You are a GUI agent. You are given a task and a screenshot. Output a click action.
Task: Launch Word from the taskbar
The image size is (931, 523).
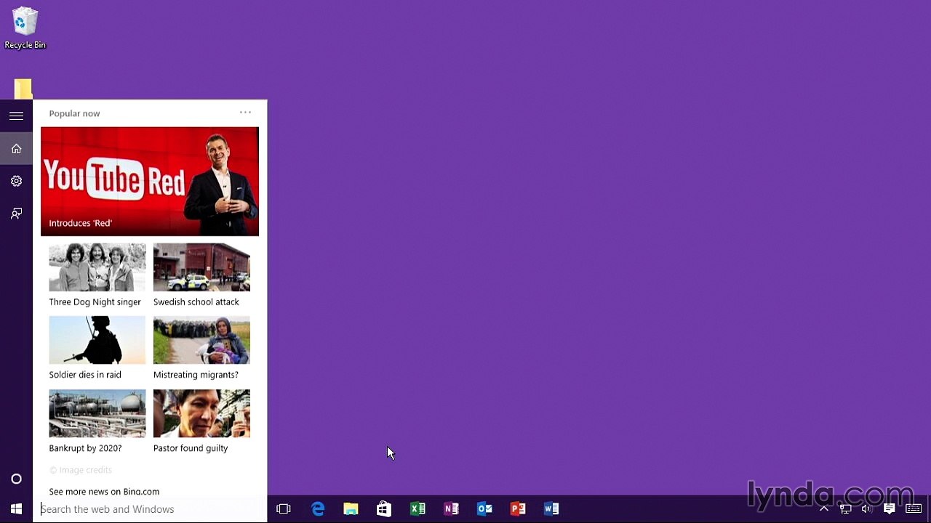click(x=551, y=509)
